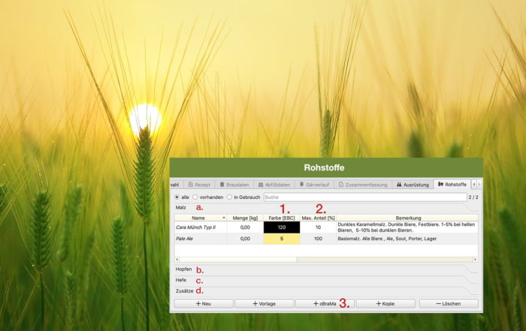
Task: Sort the table by Name column header
Action: point(200,218)
